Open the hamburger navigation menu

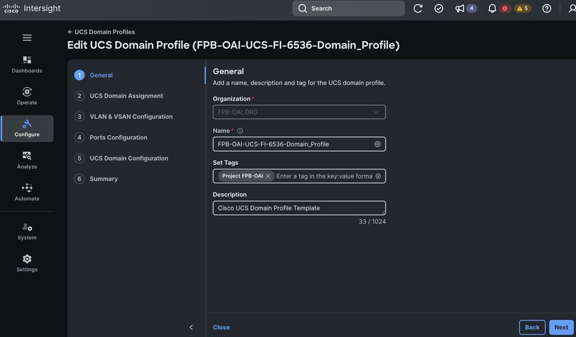(27, 38)
